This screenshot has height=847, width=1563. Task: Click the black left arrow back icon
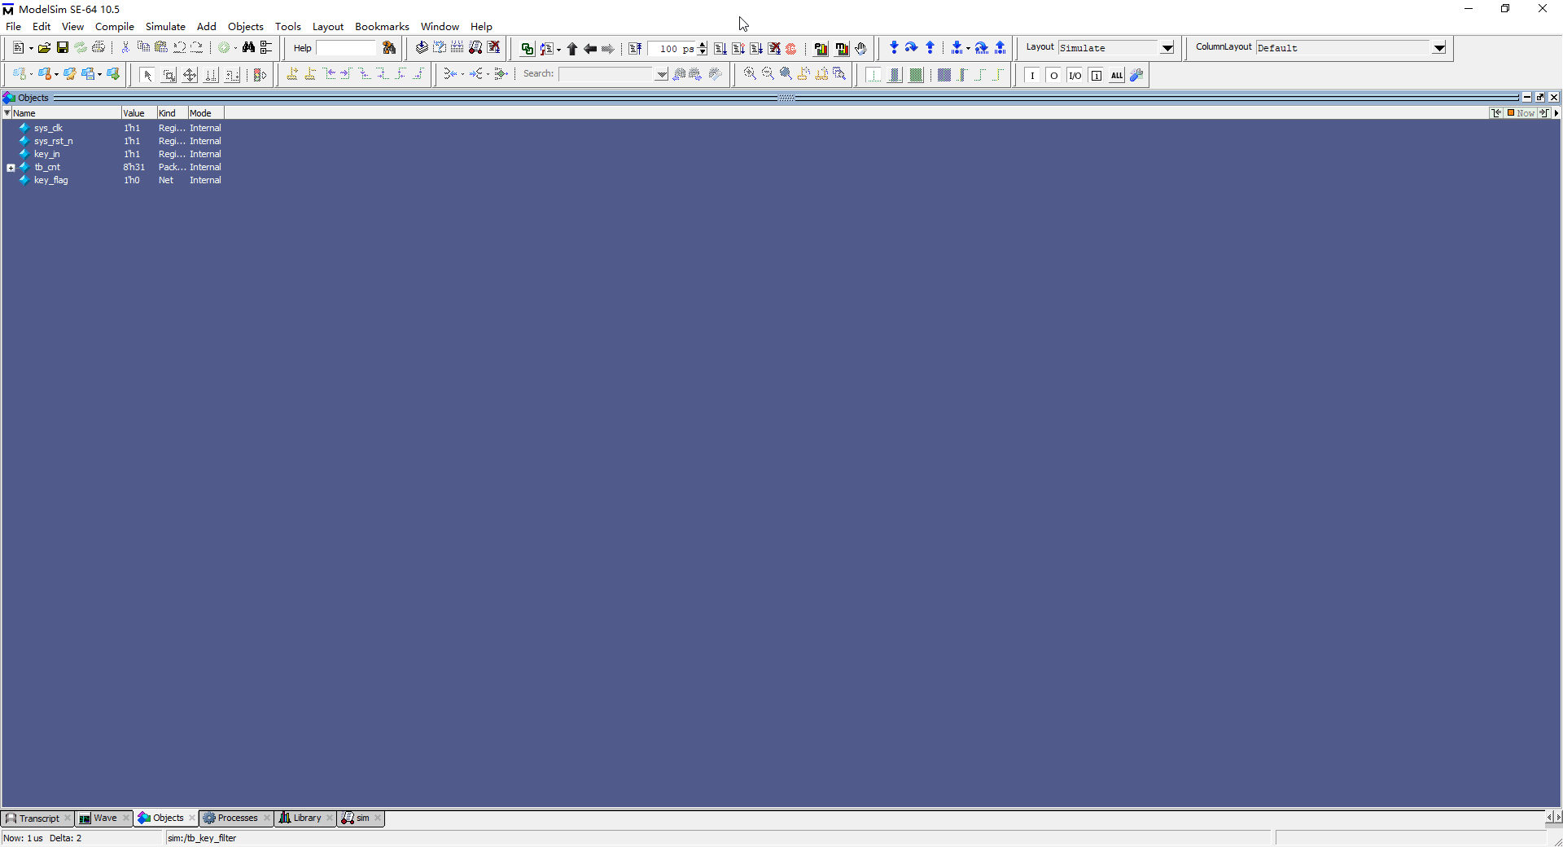pyautogui.click(x=590, y=49)
